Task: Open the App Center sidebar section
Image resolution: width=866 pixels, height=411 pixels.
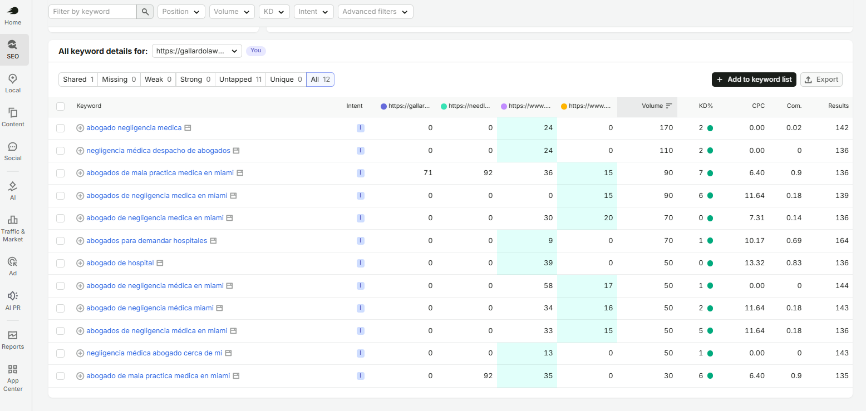Action: 13,378
